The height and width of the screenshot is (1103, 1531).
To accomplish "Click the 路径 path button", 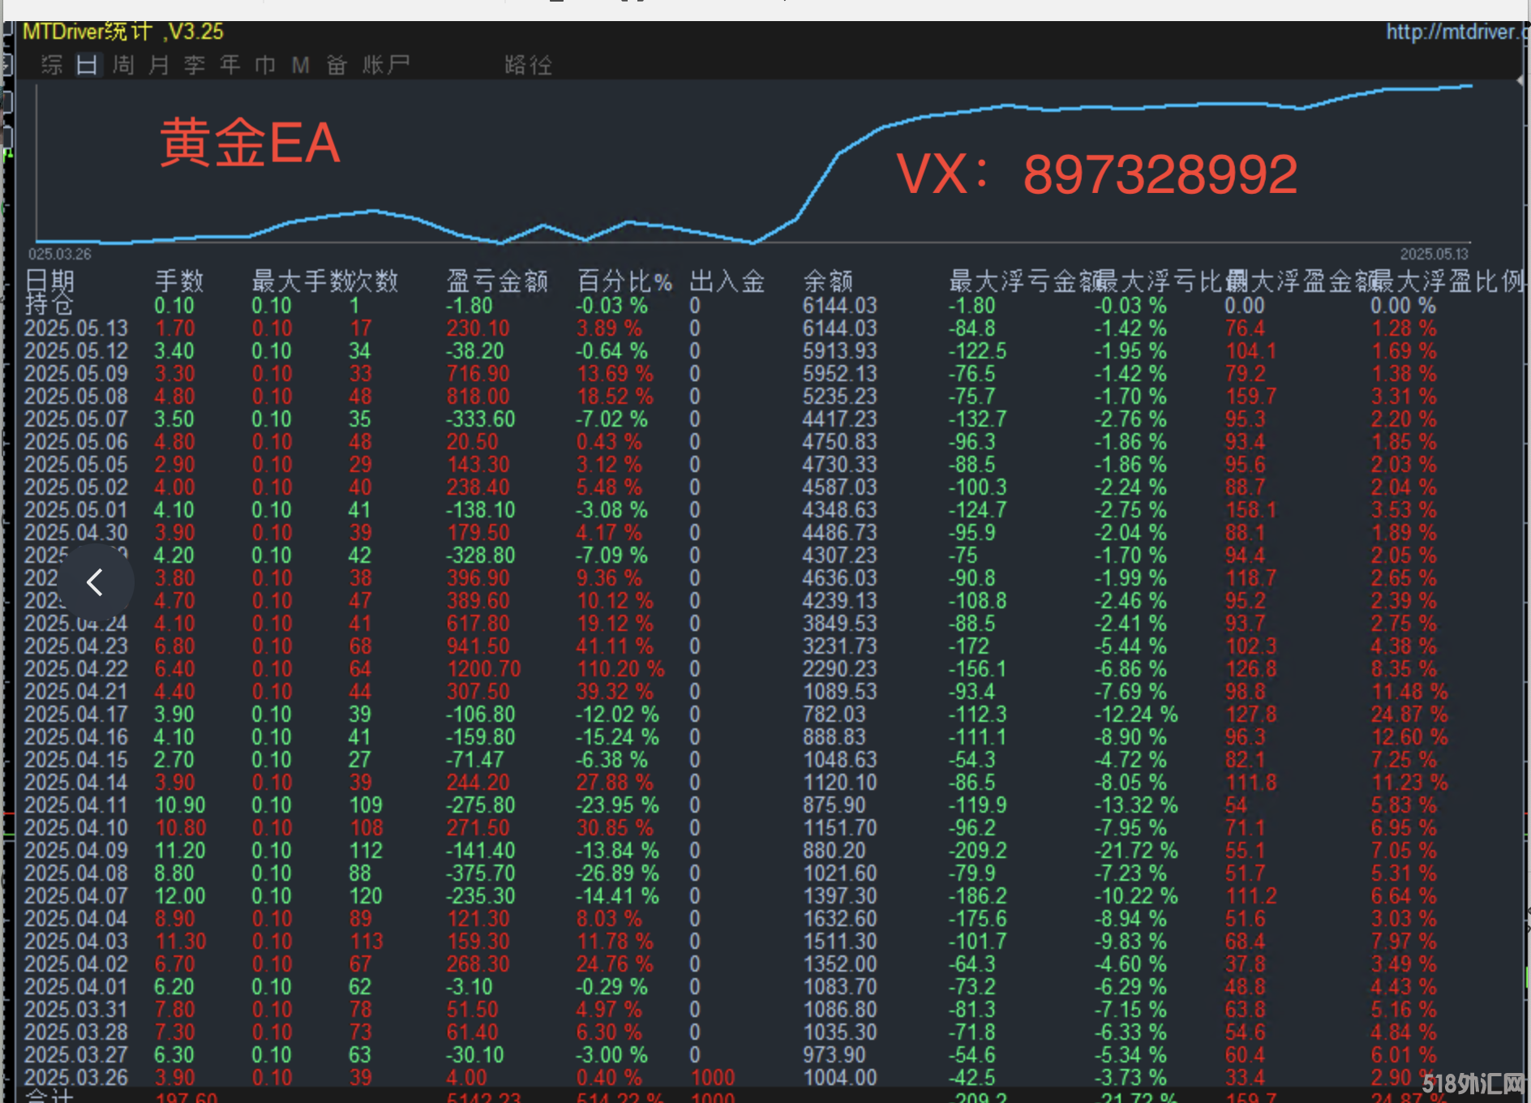I will [x=528, y=65].
